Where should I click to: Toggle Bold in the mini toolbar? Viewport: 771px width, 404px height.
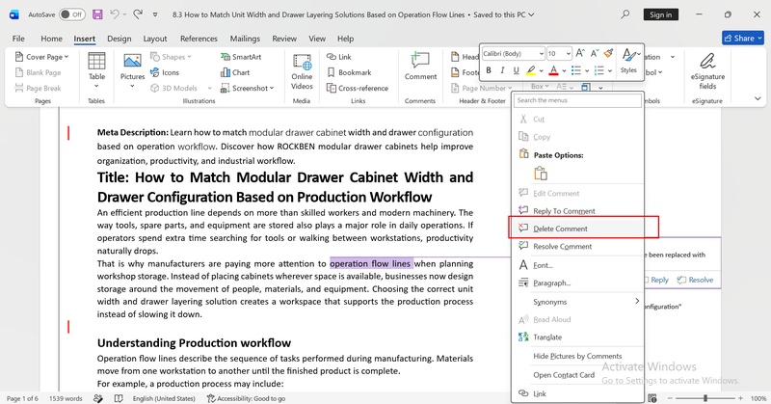click(489, 70)
